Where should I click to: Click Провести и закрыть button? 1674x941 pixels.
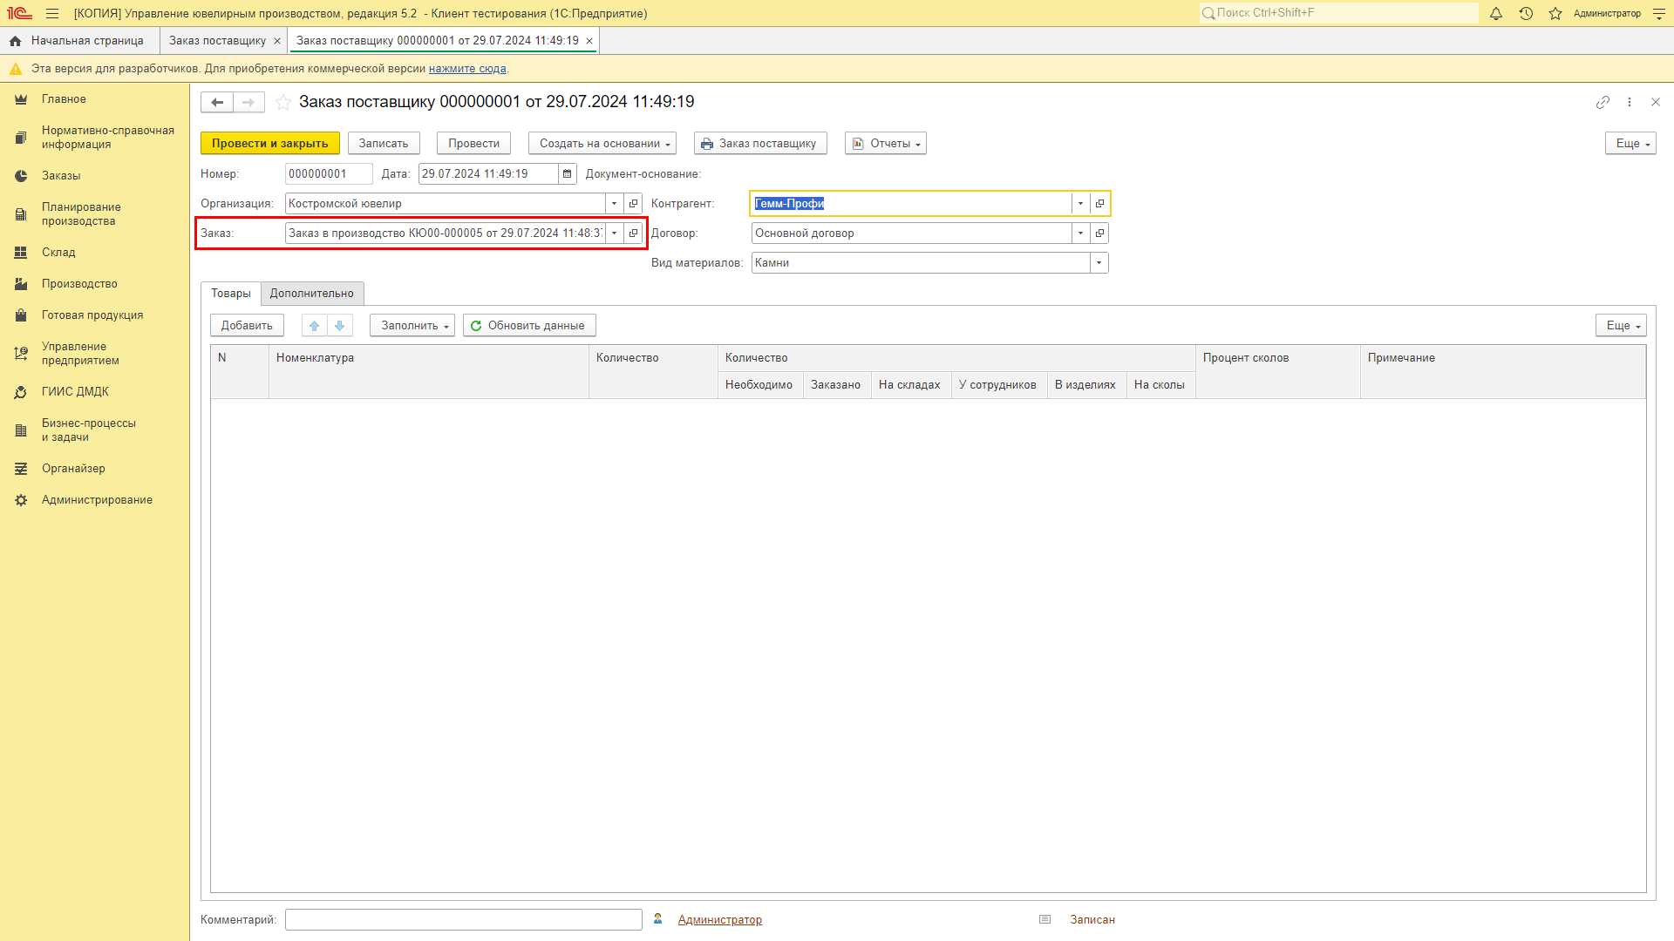coord(270,144)
